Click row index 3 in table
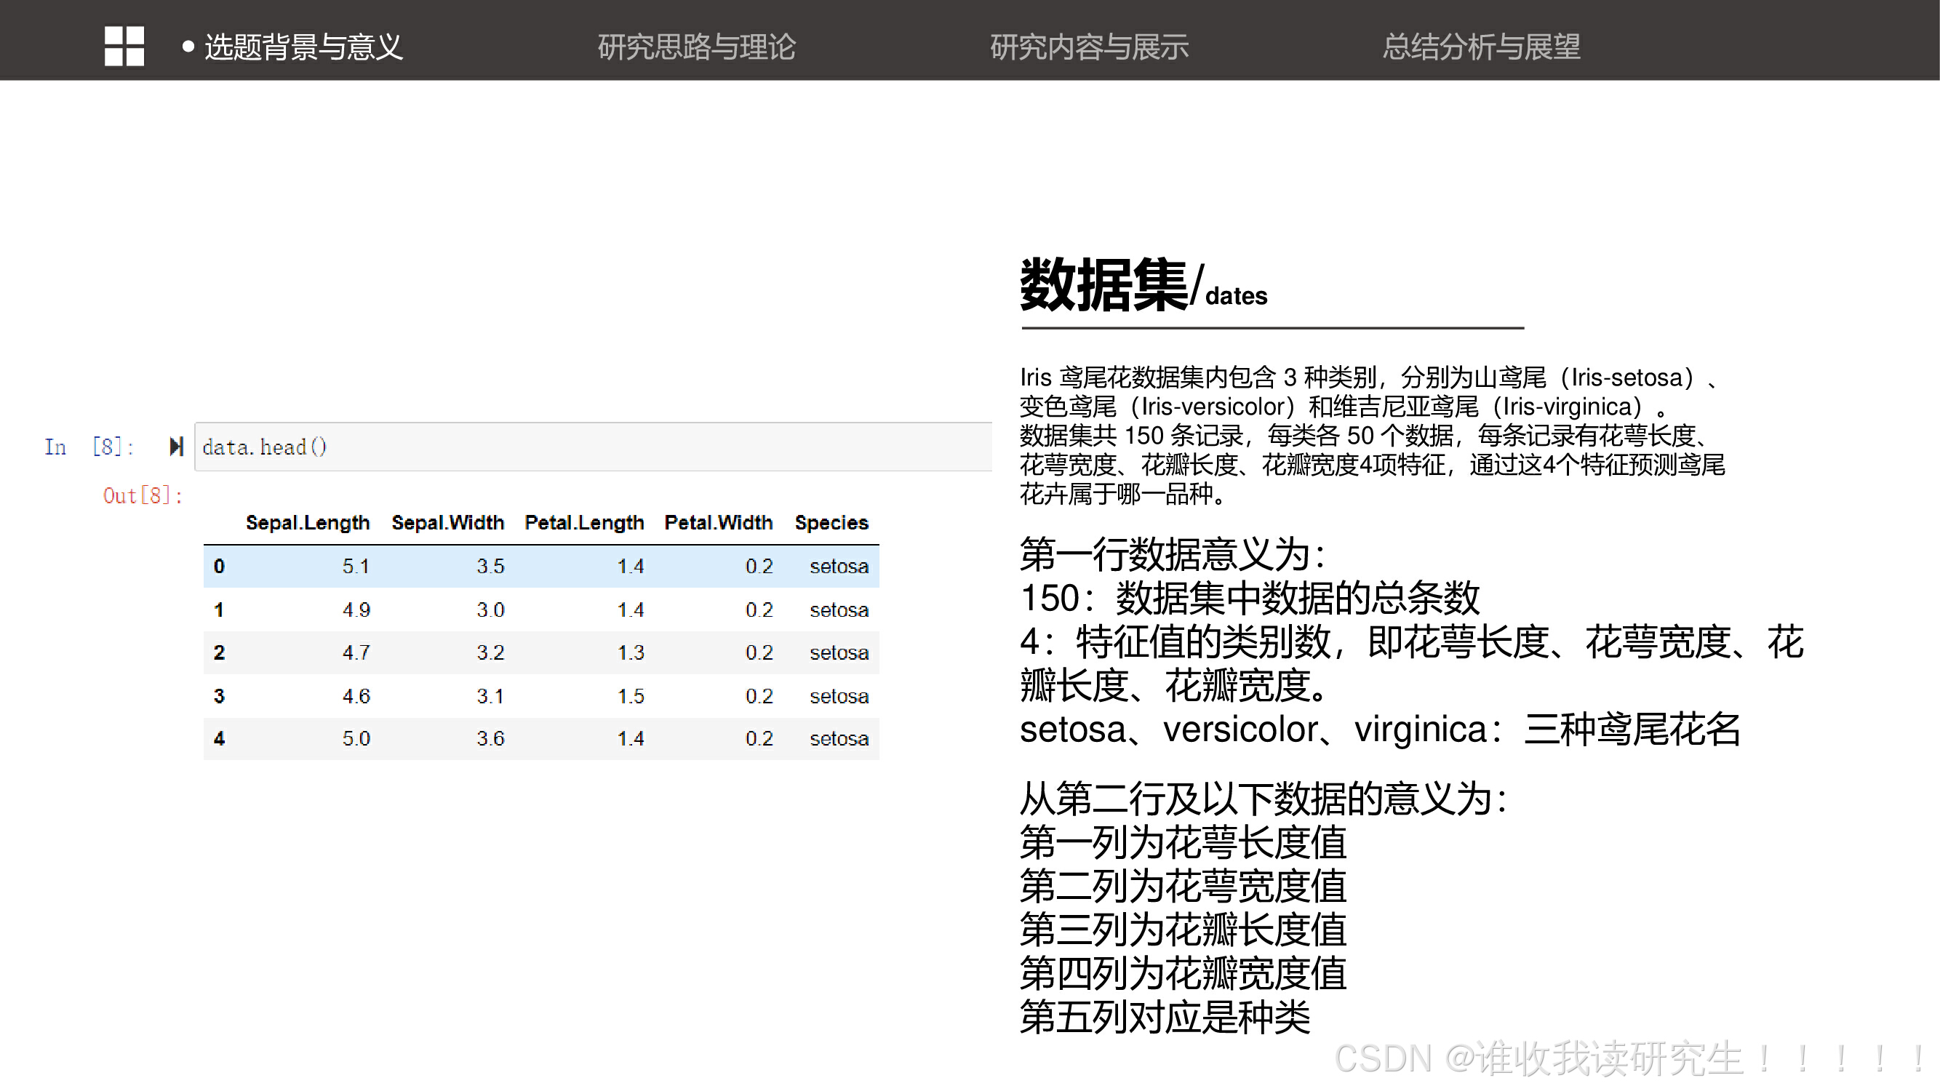1940x1091 pixels. (218, 696)
